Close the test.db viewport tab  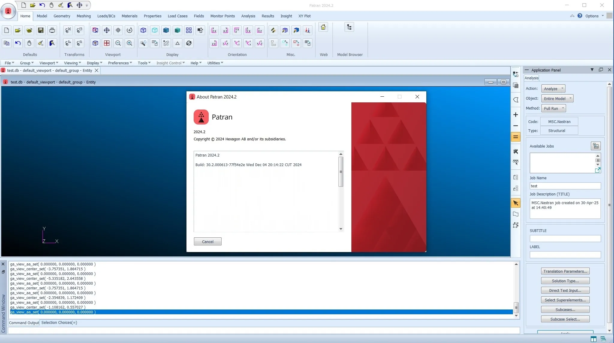pos(97,70)
